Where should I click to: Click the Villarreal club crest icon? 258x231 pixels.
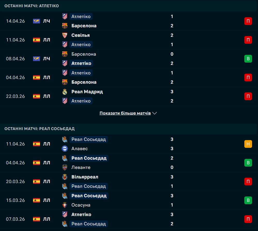click(x=65, y=177)
